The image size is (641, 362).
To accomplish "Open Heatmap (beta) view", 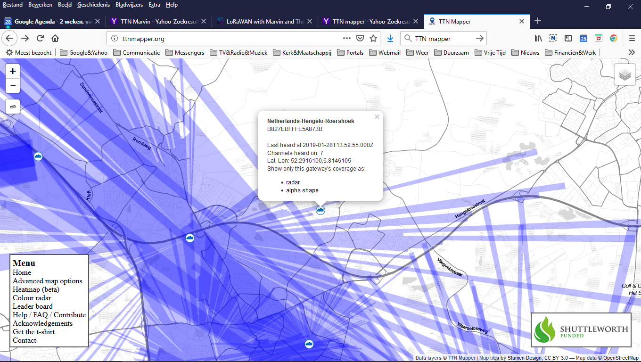I will click(x=36, y=289).
